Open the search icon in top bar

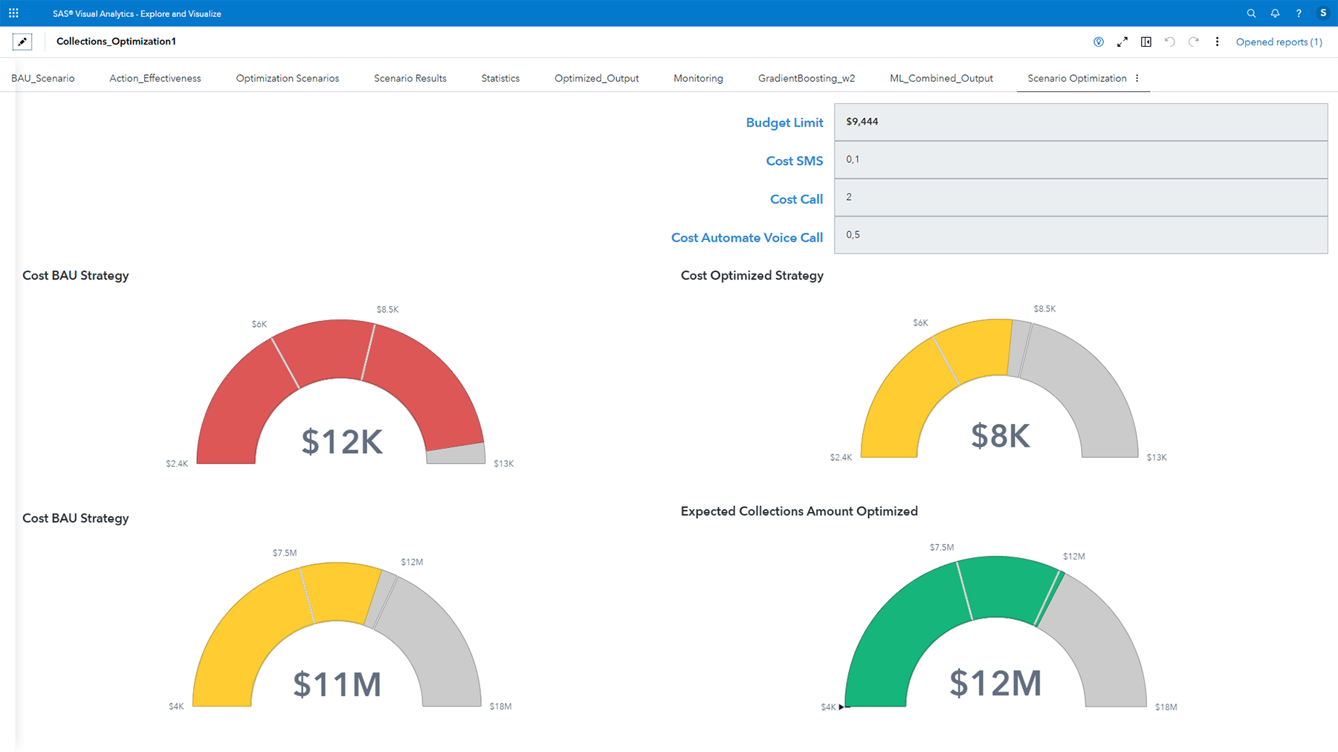(x=1251, y=13)
